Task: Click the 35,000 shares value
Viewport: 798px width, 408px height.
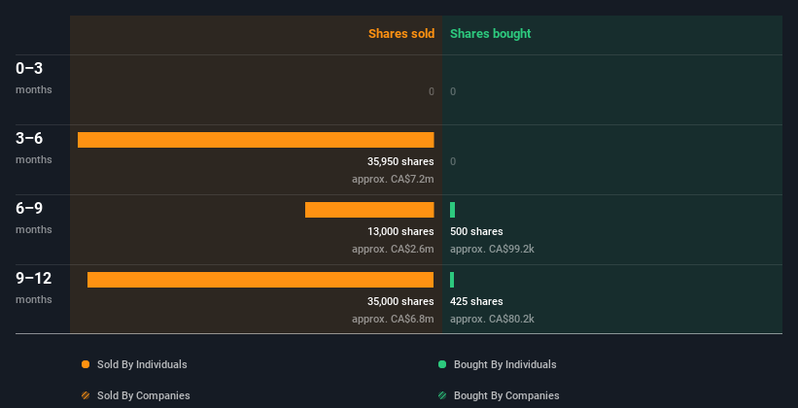Action: [x=400, y=301]
